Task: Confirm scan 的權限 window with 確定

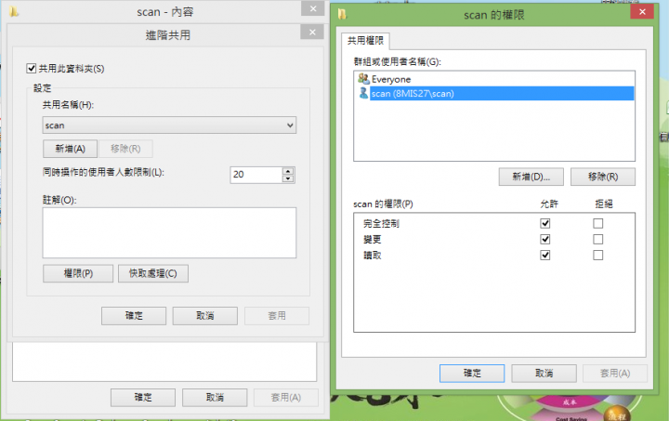Action: click(x=472, y=374)
